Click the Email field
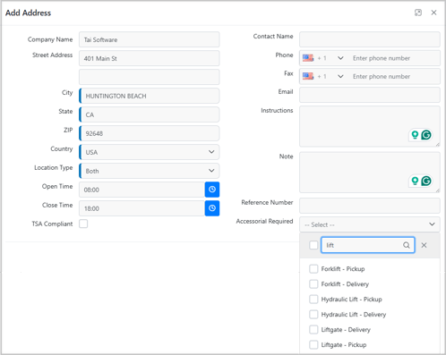Image resolution: width=446 pixels, height=355 pixels. 370,95
